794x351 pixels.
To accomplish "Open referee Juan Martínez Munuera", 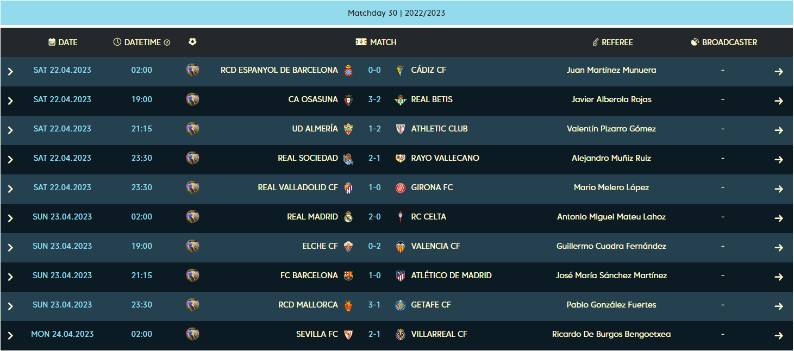I will [612, 70].
